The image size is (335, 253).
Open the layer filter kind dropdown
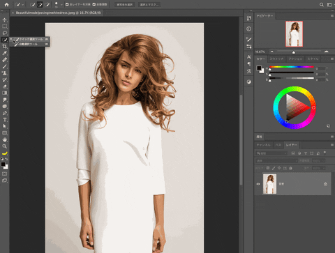271,153
